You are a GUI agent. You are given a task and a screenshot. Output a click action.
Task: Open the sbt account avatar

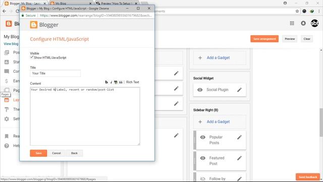point(314,23)
